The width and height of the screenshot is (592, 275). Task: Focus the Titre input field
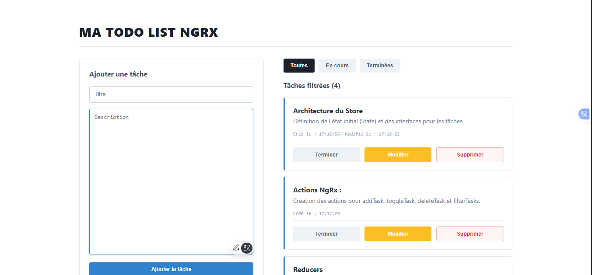[x=171, y=94]
